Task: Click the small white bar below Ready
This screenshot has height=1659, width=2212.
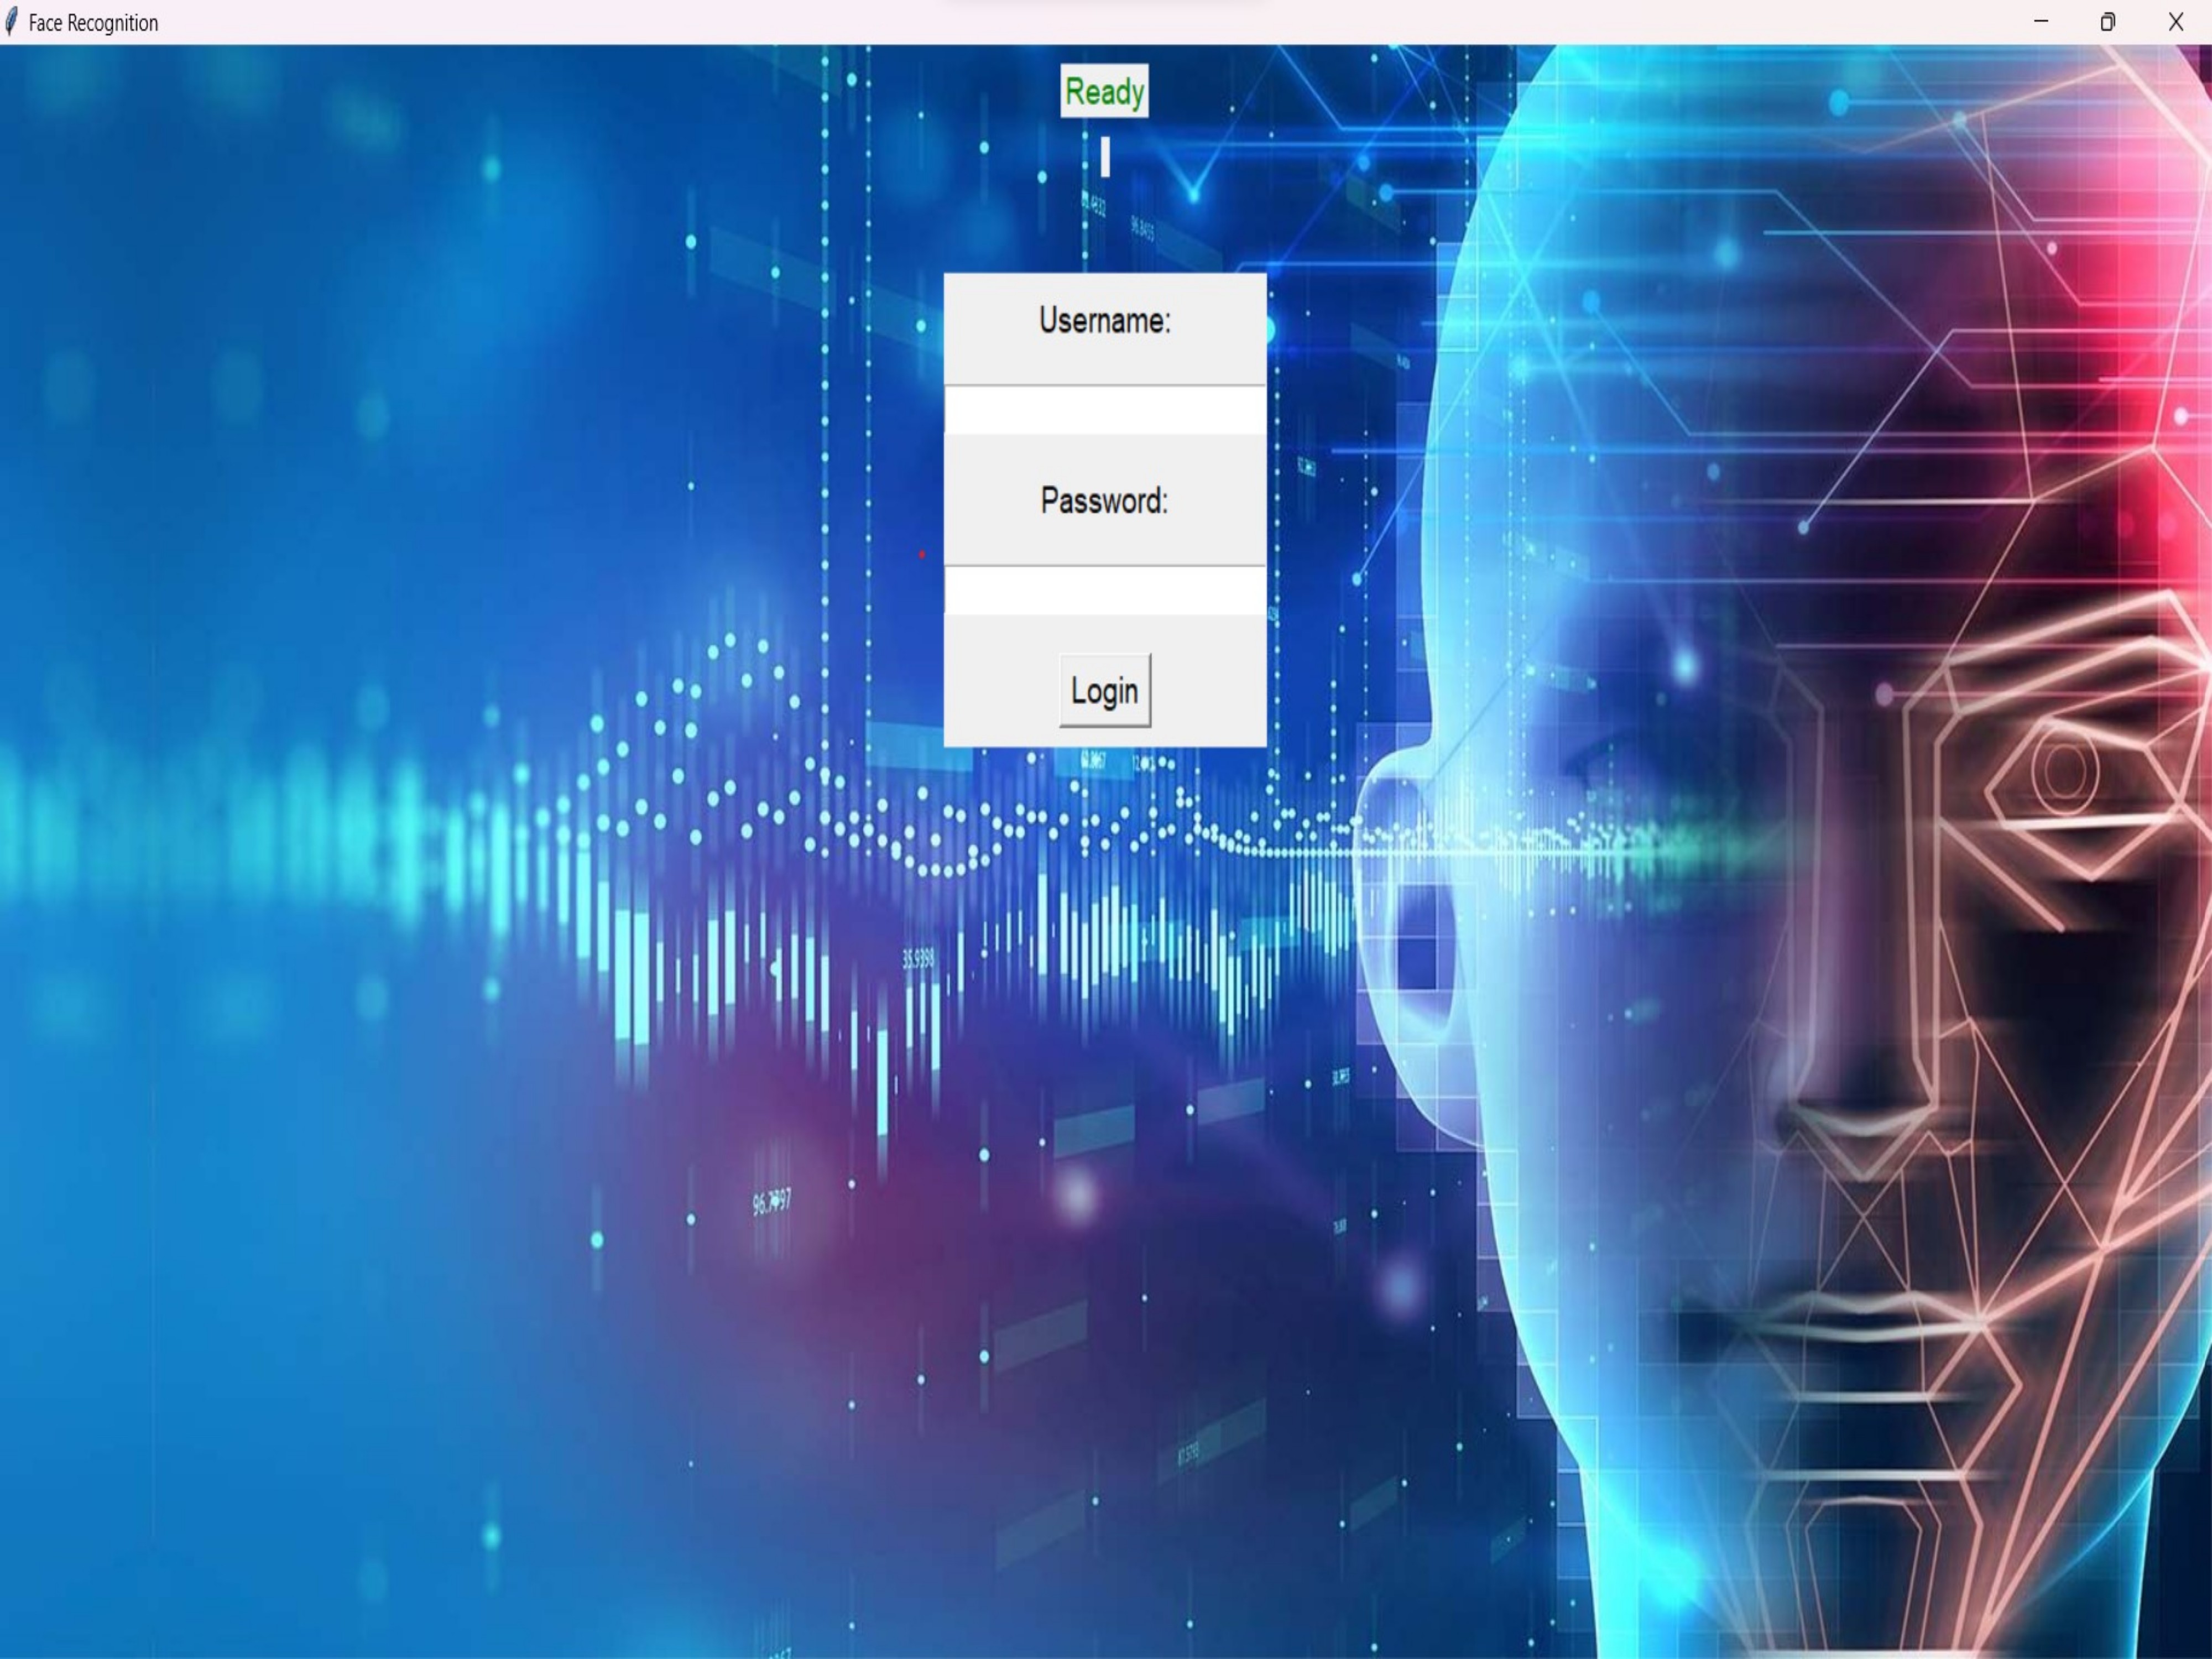Action: point(1105,157)
